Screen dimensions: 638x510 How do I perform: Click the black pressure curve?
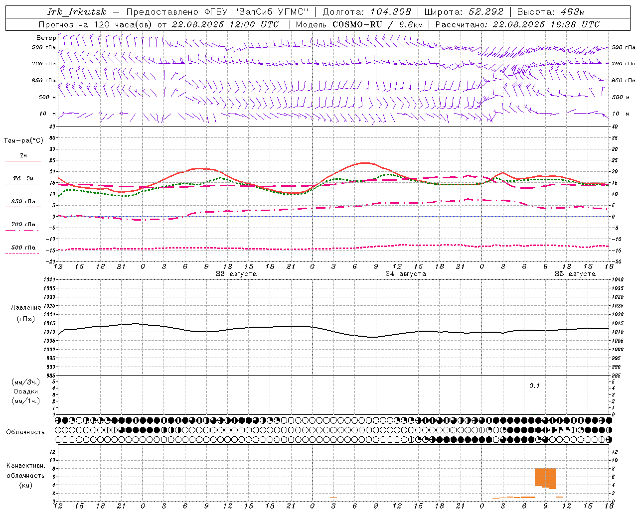334,331
